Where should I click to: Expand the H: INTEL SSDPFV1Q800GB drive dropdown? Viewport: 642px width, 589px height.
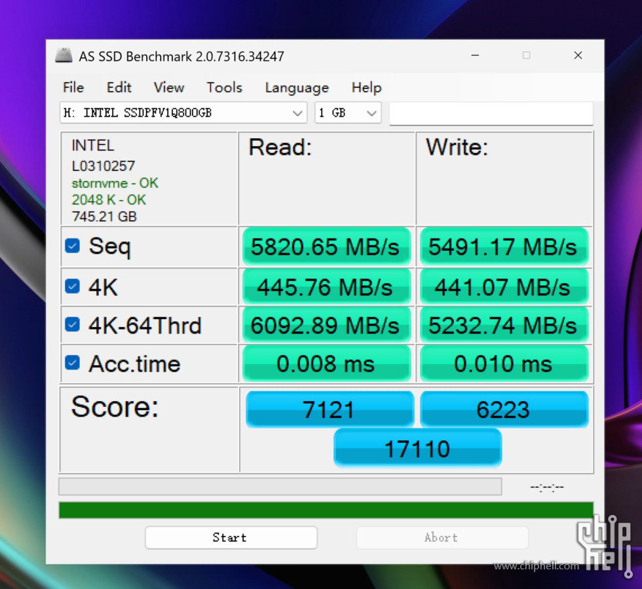pyautogui.click(x=183, y=113)
